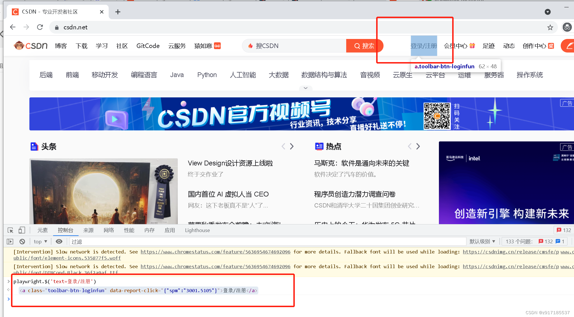Toggle the console sidebar icon
The image size is (574, 317).
pyautogui.click(x=10, y=242)
